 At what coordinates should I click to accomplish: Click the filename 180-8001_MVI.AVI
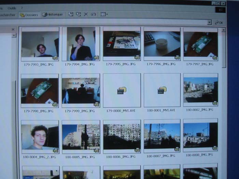(161, 110)
